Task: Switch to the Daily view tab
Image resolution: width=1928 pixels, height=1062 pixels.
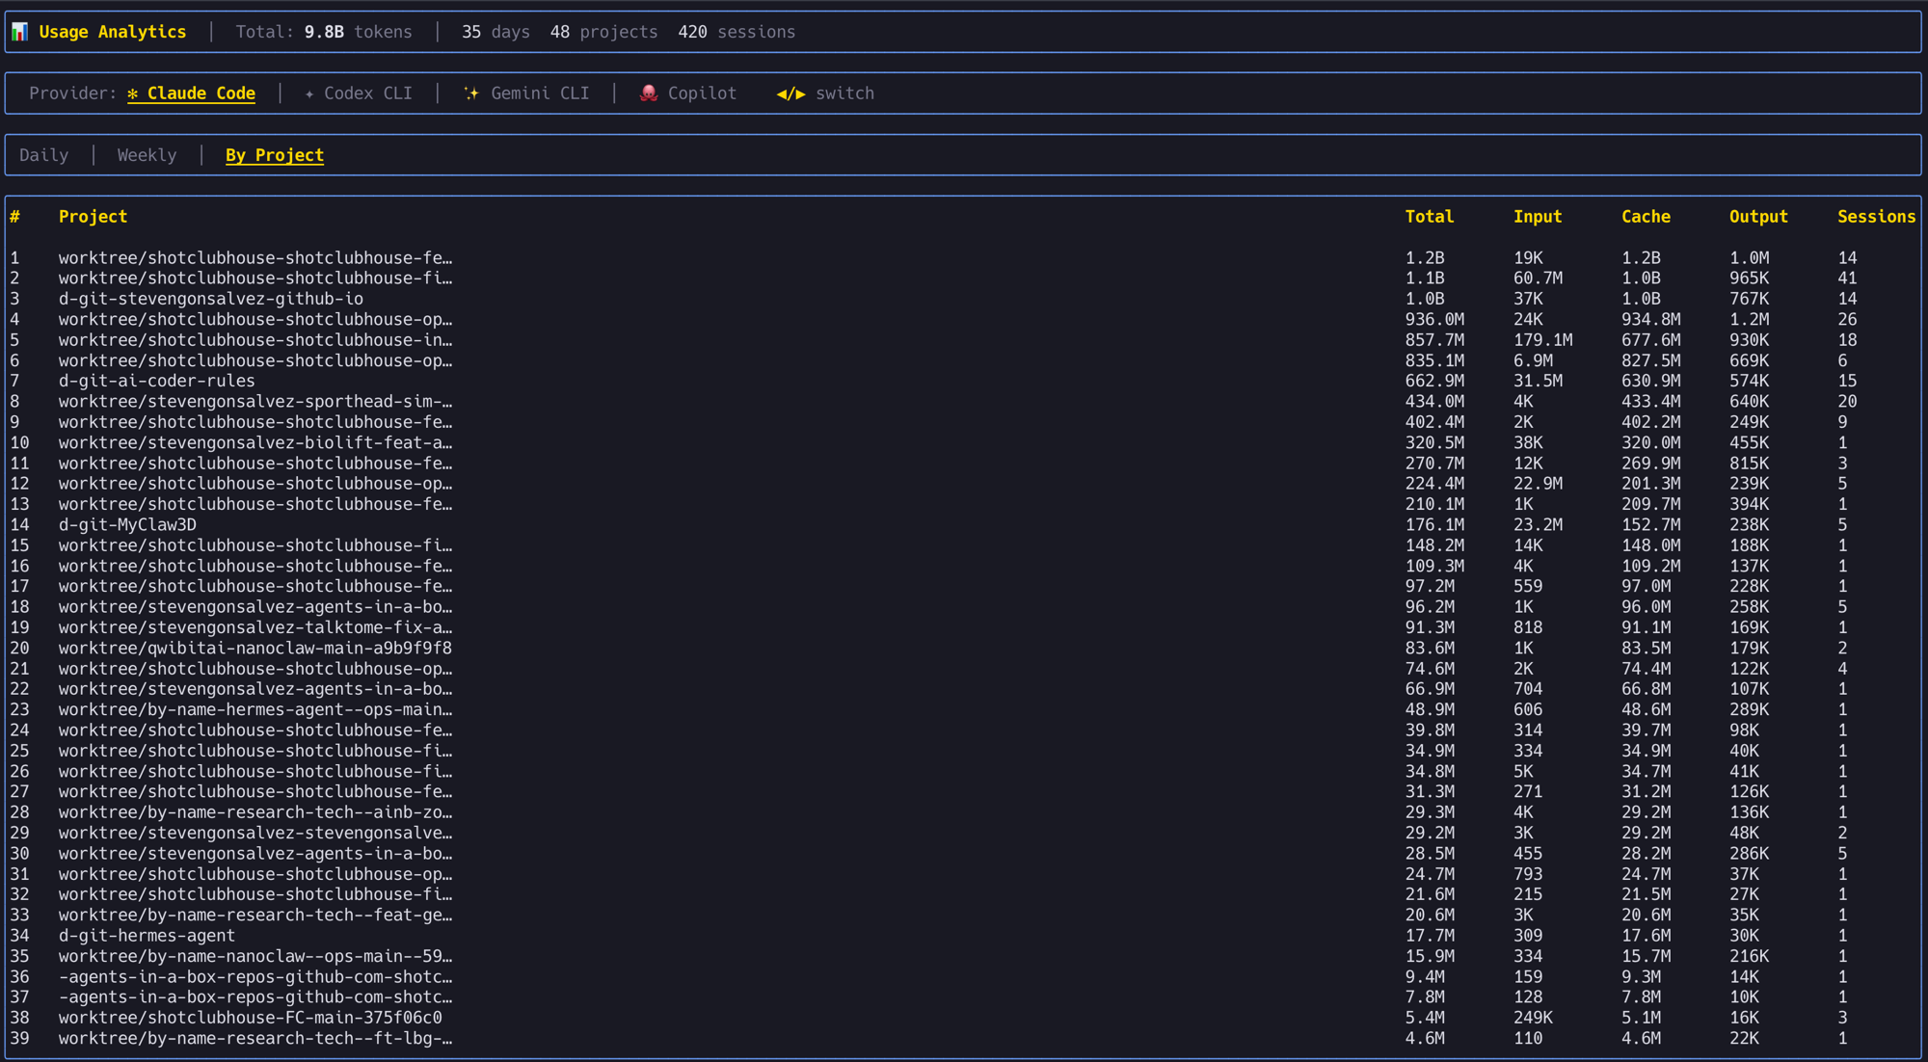Action: click(x=44, y=154)
